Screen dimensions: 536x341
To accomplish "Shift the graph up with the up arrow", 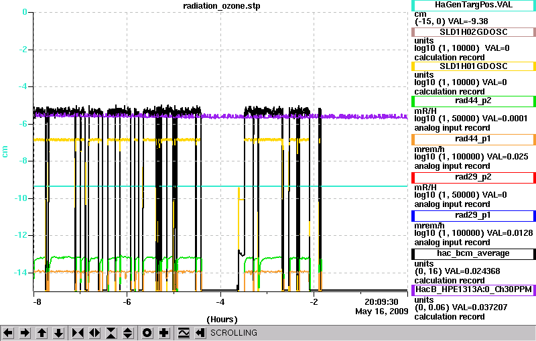I will (42, 333).
